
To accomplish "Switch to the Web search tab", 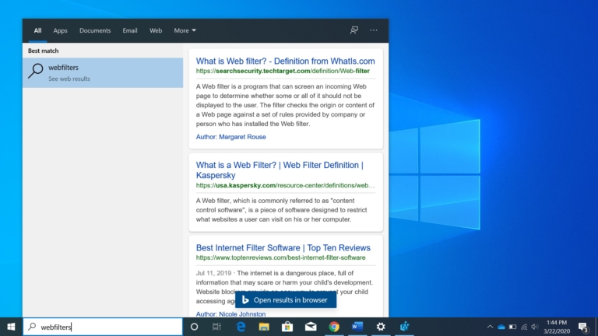I will 156,30.
